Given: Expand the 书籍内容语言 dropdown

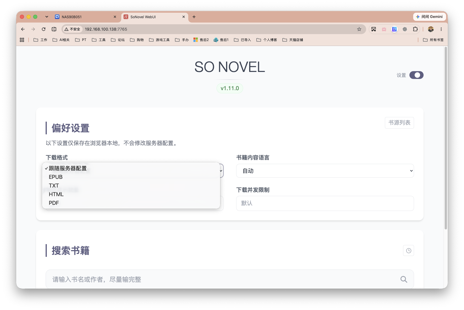Looking at the screenshot, I should [325, 171].
